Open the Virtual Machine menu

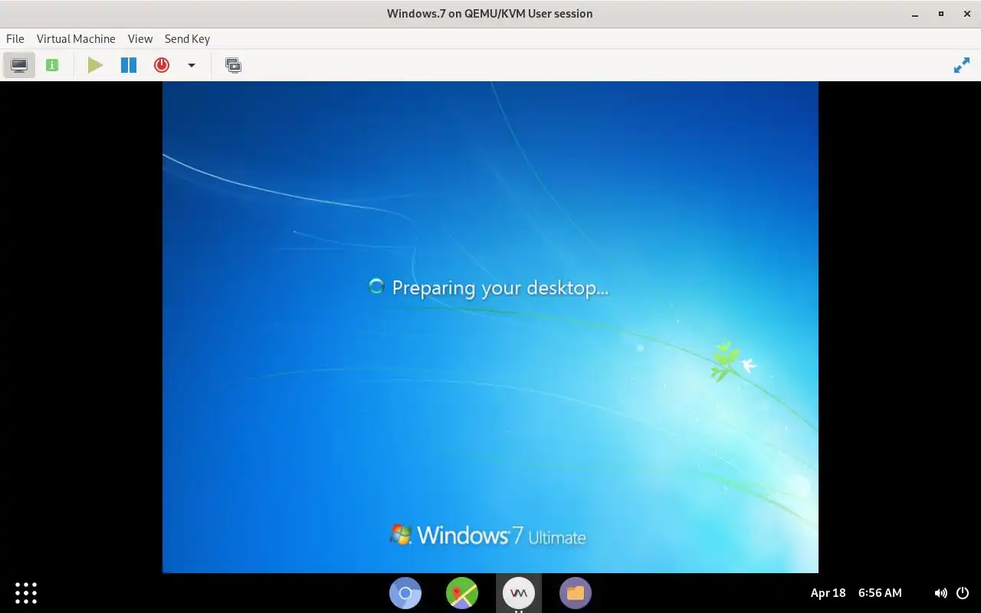pyautogui.click(x=76, y=38)
